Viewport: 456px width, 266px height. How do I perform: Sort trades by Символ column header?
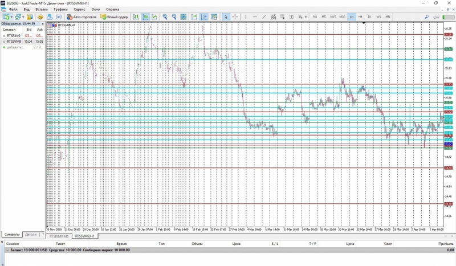(x=13, y=244)
